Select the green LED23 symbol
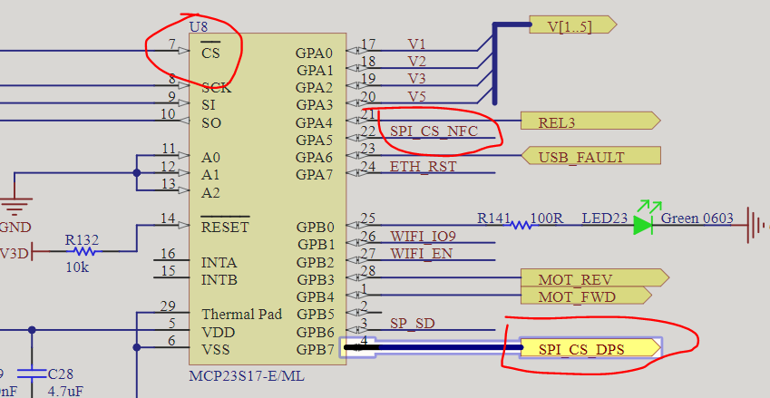The height and width of the screenshot is (398, 770). click(643, 225)
